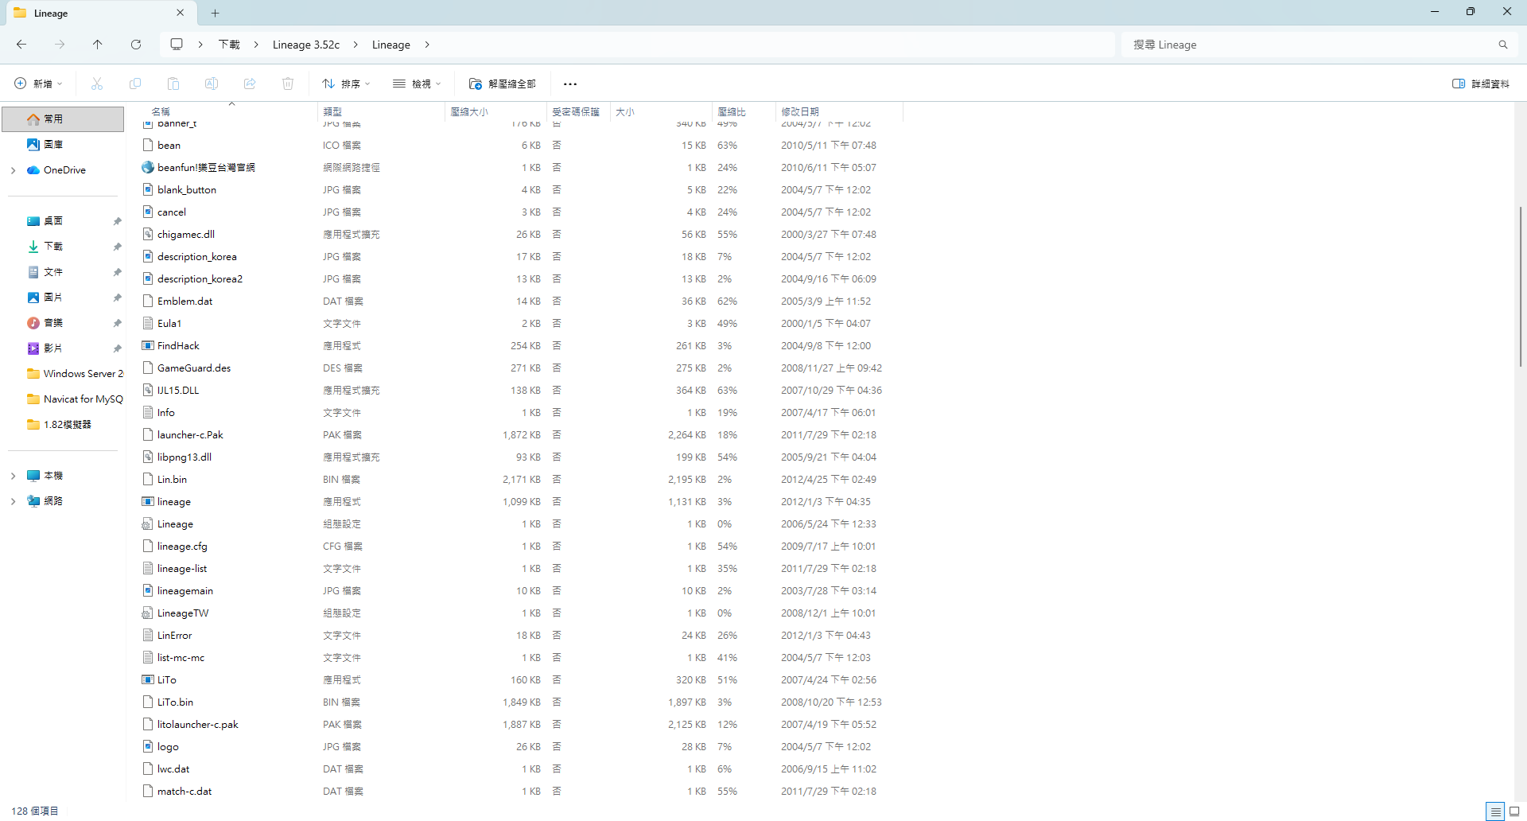Select the LineageTW config settings icon
Viewport: 1527px width, 821px height.
click(x=148, y=613)
